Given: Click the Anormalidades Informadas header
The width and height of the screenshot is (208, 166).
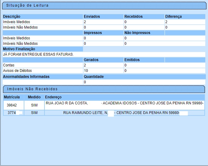Looking at the screenshot, I should coord(26,77).
